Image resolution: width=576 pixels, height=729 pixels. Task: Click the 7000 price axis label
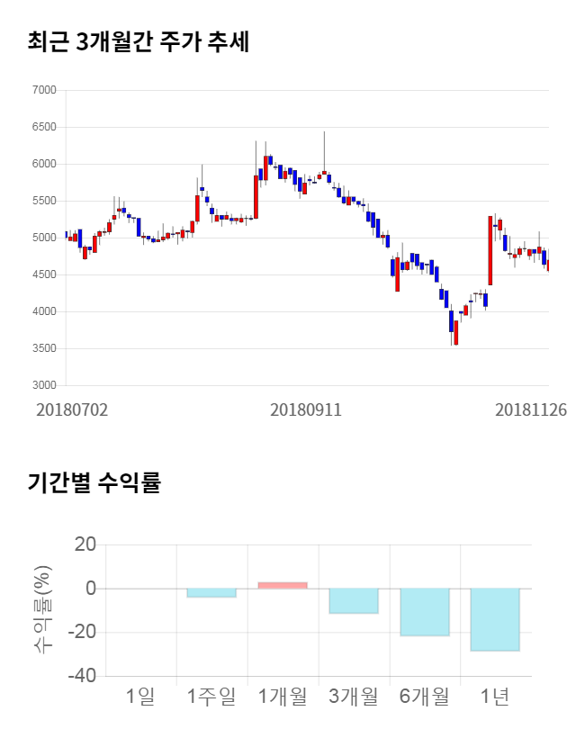coord(43,90)
